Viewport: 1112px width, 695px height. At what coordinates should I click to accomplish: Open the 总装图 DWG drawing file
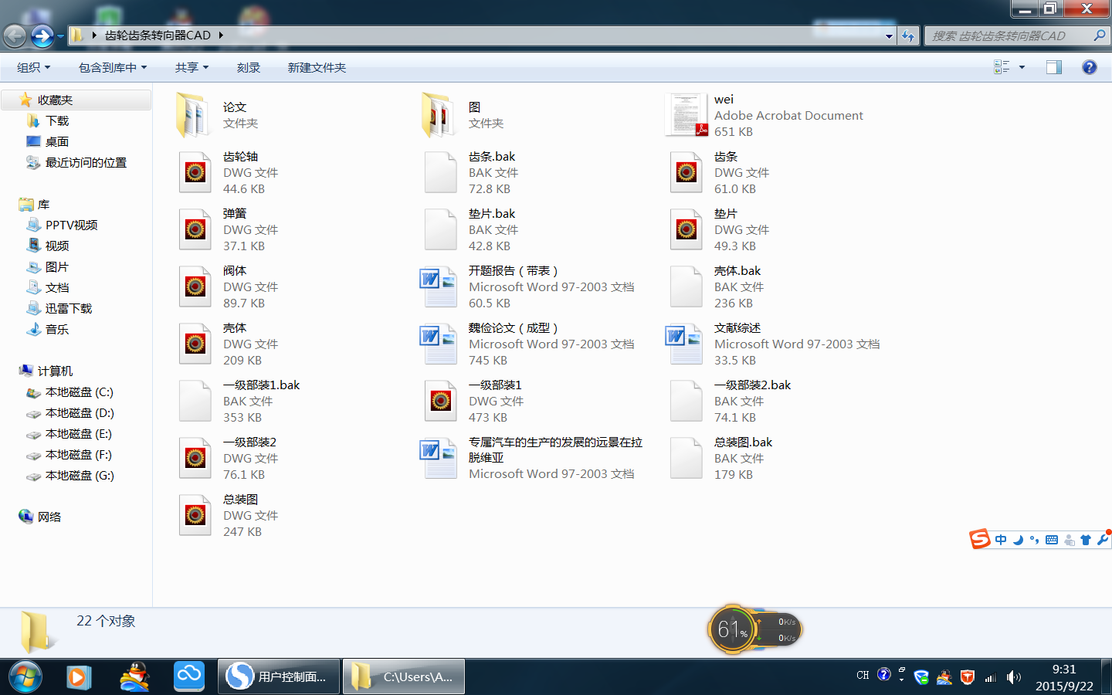click(195, 514)
